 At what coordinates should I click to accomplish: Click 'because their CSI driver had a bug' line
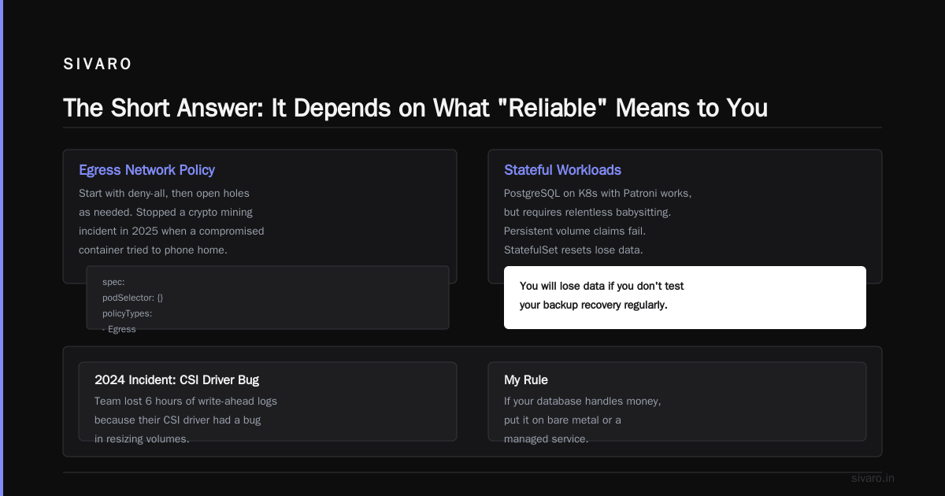pos(177,420)
